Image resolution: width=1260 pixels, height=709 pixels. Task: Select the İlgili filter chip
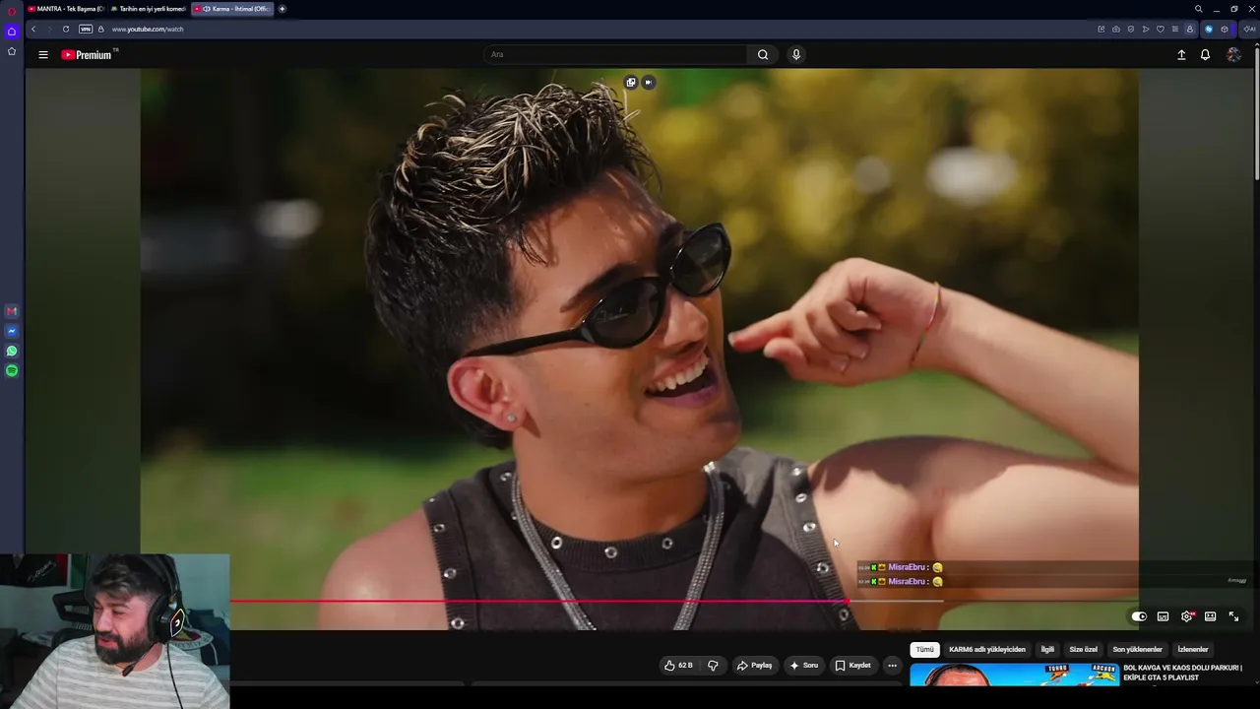[1047, 650]
